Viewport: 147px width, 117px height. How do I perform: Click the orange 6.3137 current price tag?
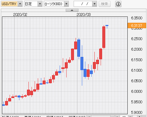(137, 26)
